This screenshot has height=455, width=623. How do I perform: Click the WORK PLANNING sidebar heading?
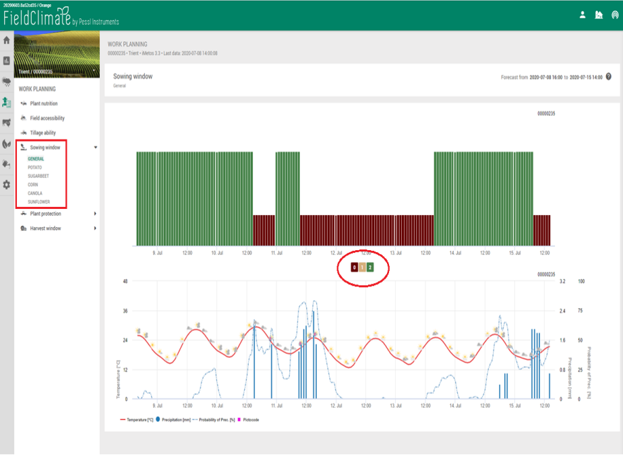[37, 89]
